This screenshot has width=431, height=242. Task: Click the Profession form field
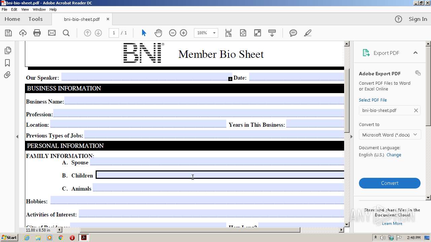coord(199,113)
